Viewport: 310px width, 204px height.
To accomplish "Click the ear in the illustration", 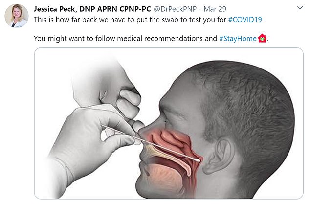I will pyautogui.click(x=218, y=156).
